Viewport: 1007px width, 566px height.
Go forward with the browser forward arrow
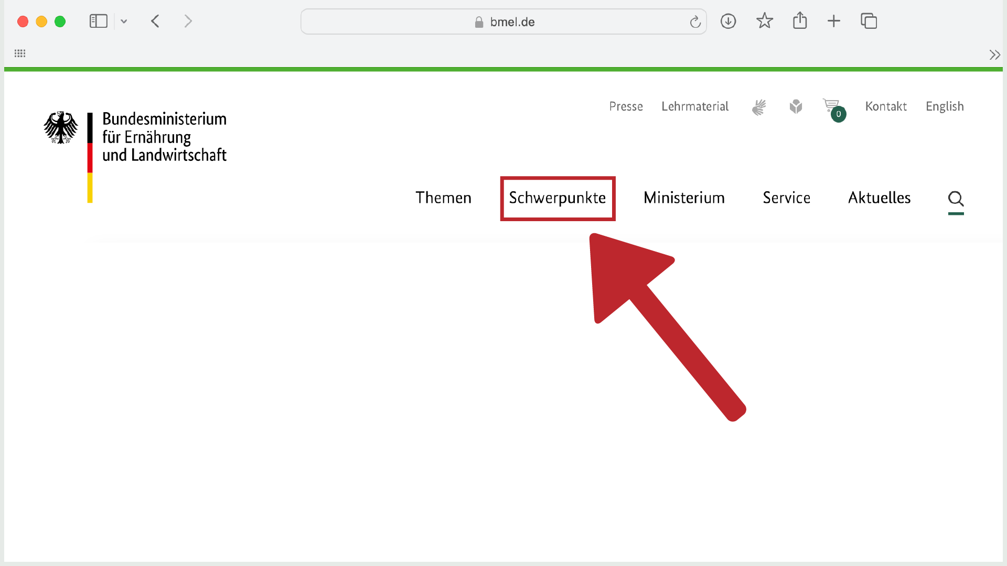pos(188,21)
